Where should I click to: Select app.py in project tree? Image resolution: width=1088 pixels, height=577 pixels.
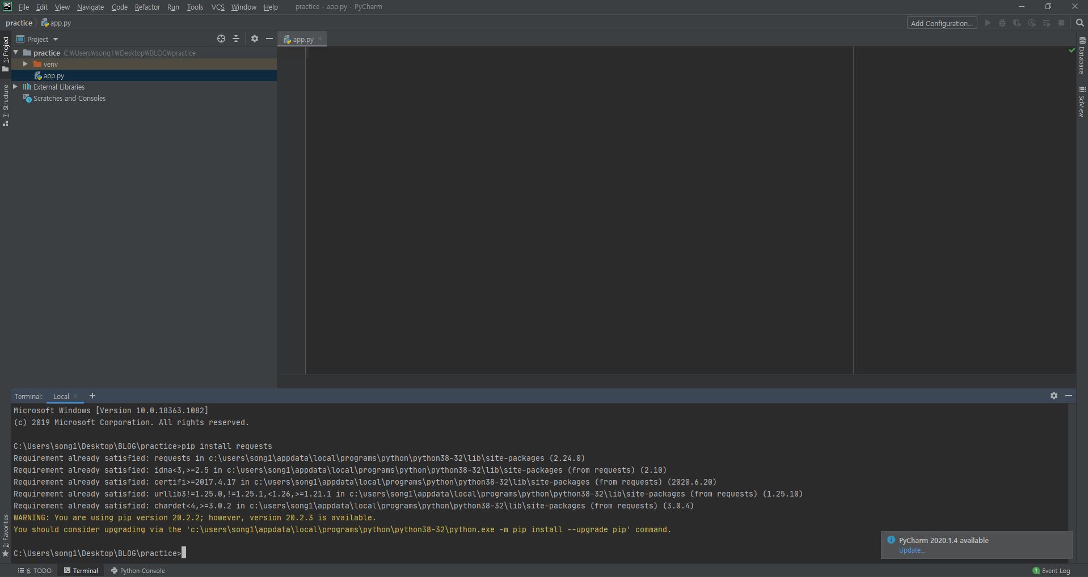[144, 75]
